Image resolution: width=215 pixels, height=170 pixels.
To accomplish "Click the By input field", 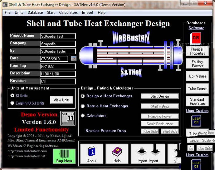I will [58, 51].
